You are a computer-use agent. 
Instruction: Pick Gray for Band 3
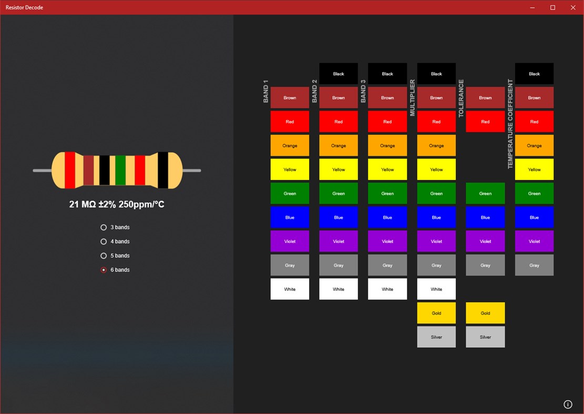point(387,265)
